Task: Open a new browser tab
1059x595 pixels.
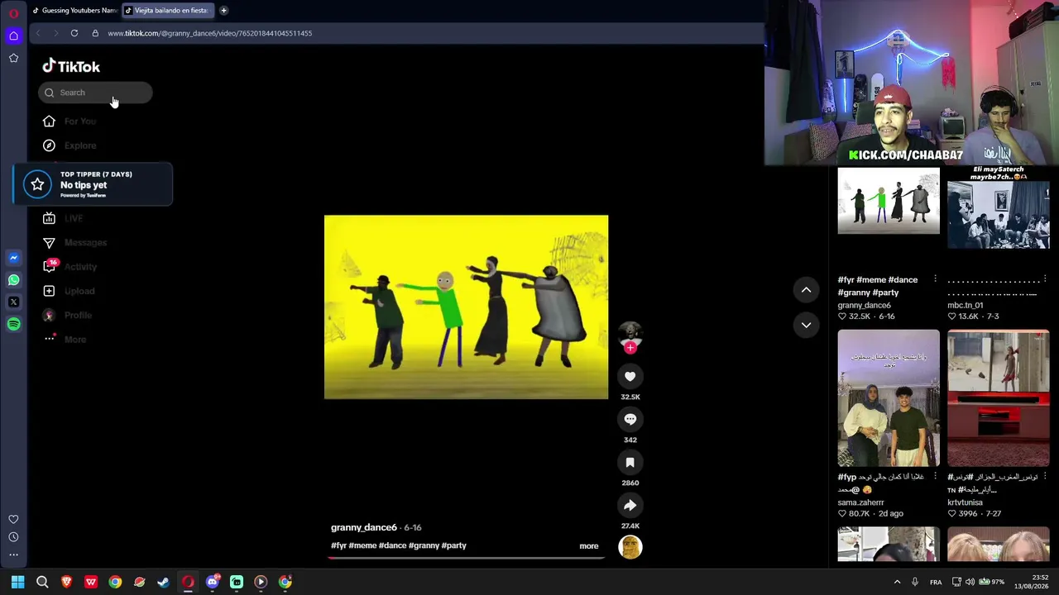Action: tap(223, 11)
